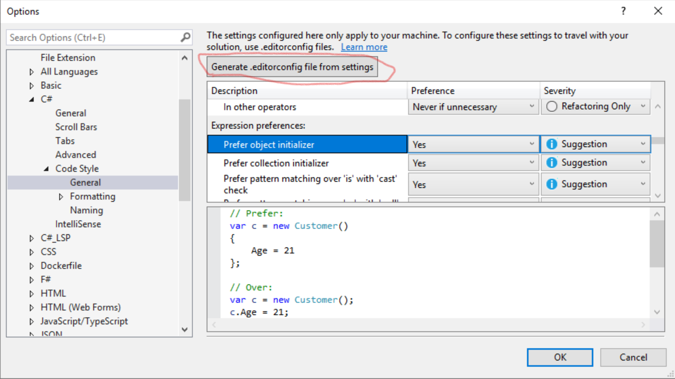
Task: Select Naming under Code Style
Action: pos(86,210)
